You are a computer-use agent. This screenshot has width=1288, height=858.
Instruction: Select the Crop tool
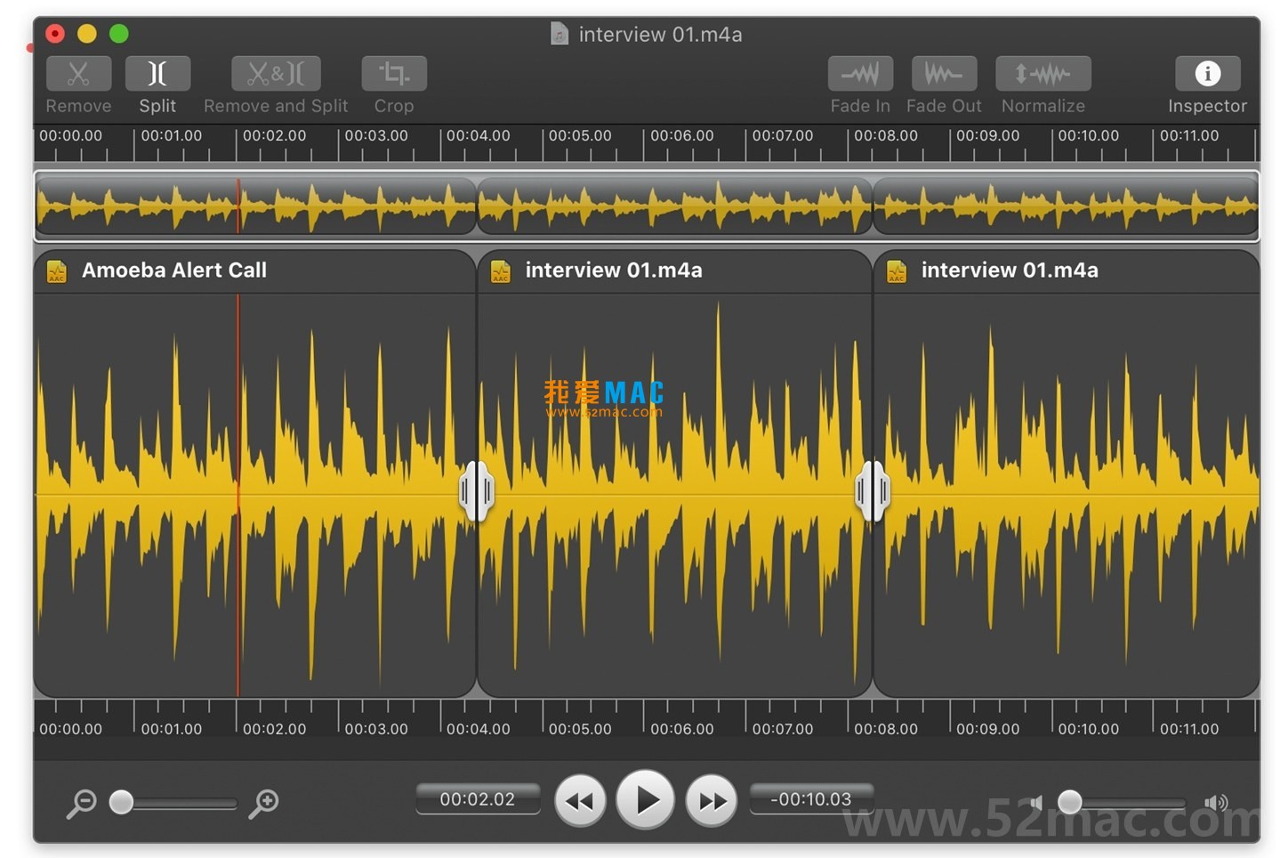click(394, 74)
